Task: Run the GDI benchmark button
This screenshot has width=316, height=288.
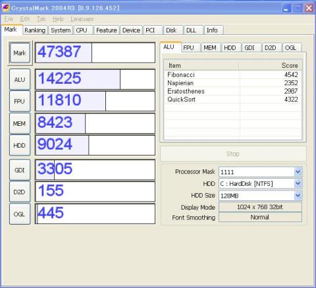Action: tap(20, 170)
